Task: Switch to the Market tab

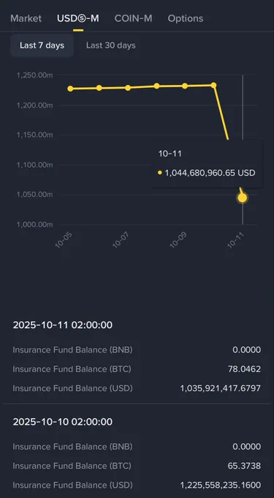Action: pos(26,18)
